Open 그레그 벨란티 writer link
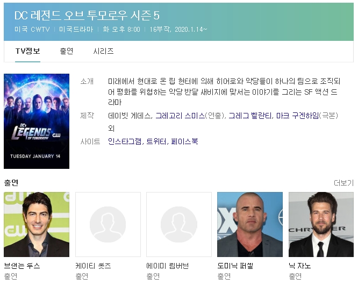Image resolution: width=358 pixels, height=285 pixels. pos(250,116)
